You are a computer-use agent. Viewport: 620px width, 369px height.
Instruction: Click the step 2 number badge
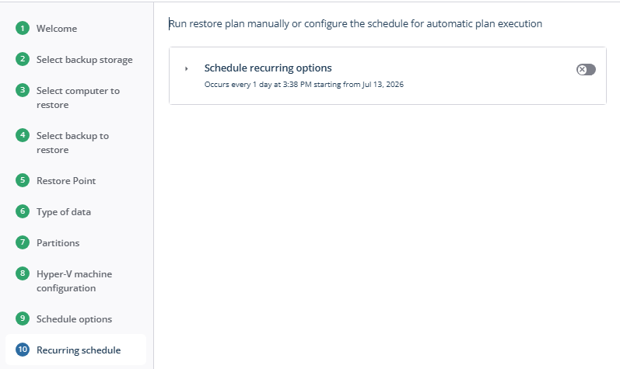coord(23,59)
